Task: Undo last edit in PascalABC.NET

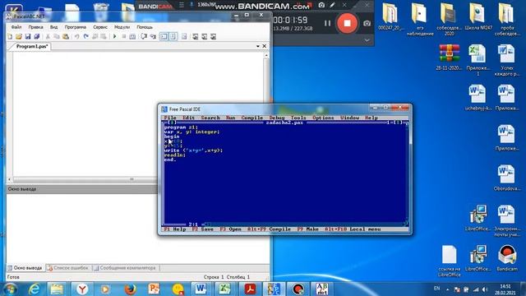Action: click(x=76, y=36)
